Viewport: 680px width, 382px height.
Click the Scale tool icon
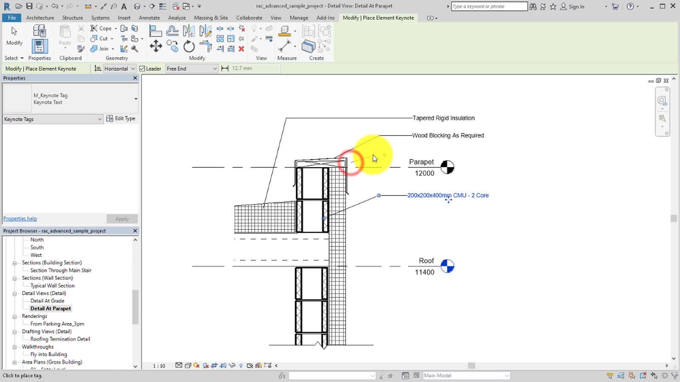[231, 38]
